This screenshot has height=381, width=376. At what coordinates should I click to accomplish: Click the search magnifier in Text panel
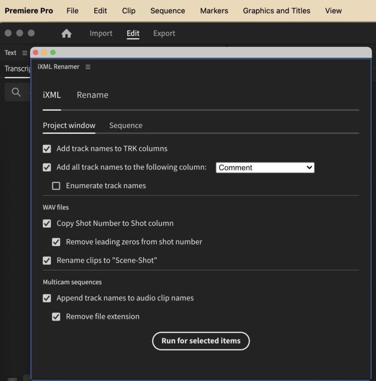[x=16, y=92]
